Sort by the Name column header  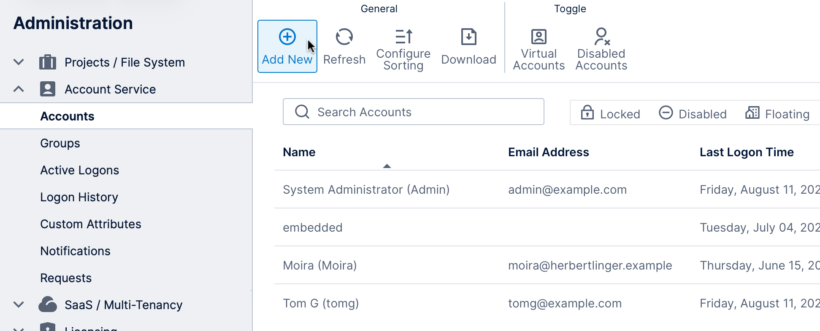coord(299,152)
